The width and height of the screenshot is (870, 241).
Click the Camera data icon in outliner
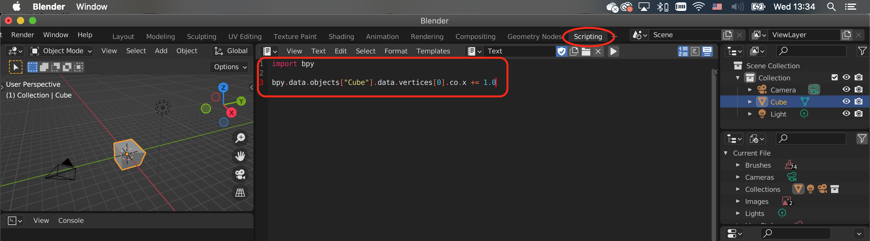tap(814, 89)
